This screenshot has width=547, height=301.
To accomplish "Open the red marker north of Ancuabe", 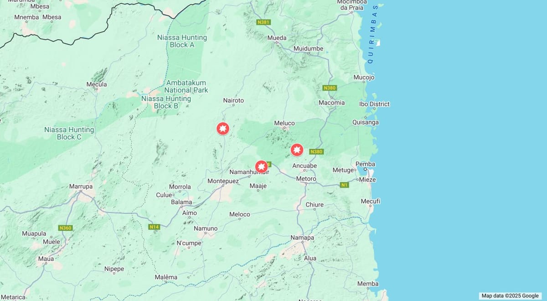I will tap(297, 150).
